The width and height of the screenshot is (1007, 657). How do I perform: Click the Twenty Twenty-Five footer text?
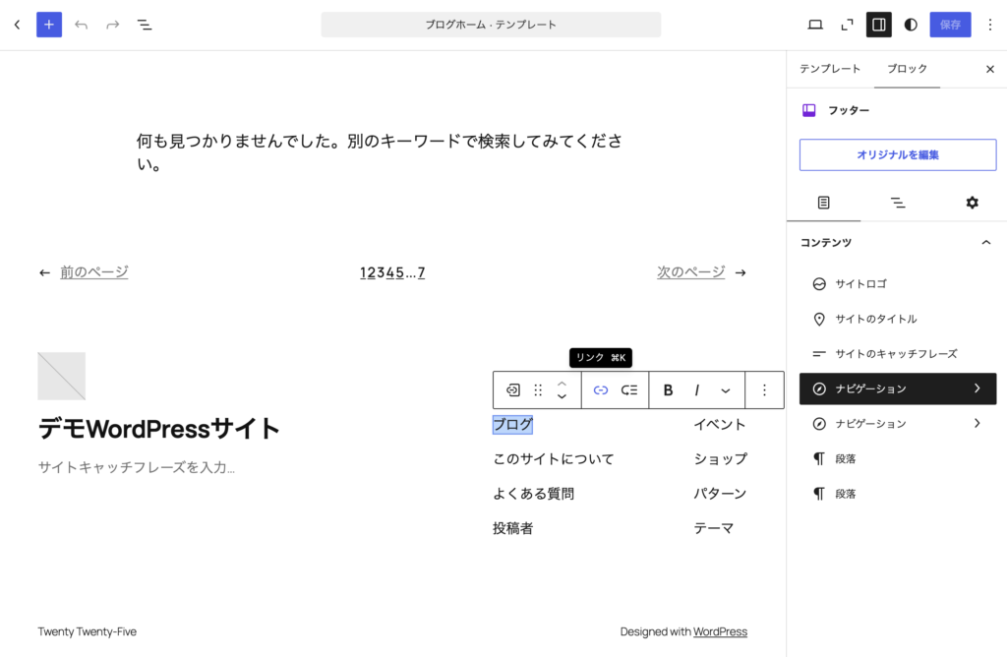pyautogui.click(x=87, y=632)
